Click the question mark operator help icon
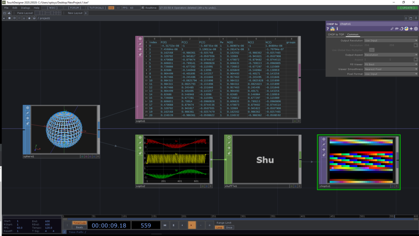Screen dimensions: 419x236 click(x=328, y=29)
